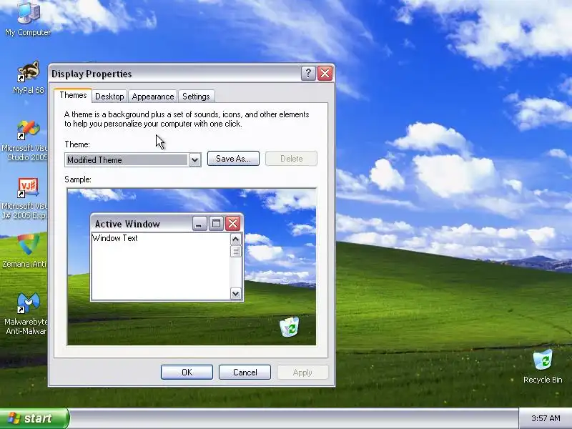The image size is (572, 429).
Task: Click the sample Active Window close button
Action: (233, 223)
